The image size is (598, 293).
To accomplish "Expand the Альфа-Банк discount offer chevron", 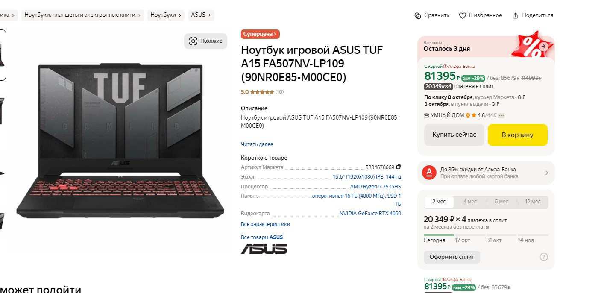I will pyautogui.click(x=547, y=173).
